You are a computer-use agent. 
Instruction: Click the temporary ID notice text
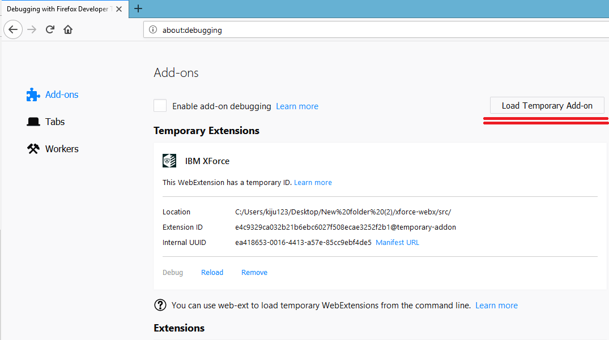pyautogui.click(x=227, y=183)
